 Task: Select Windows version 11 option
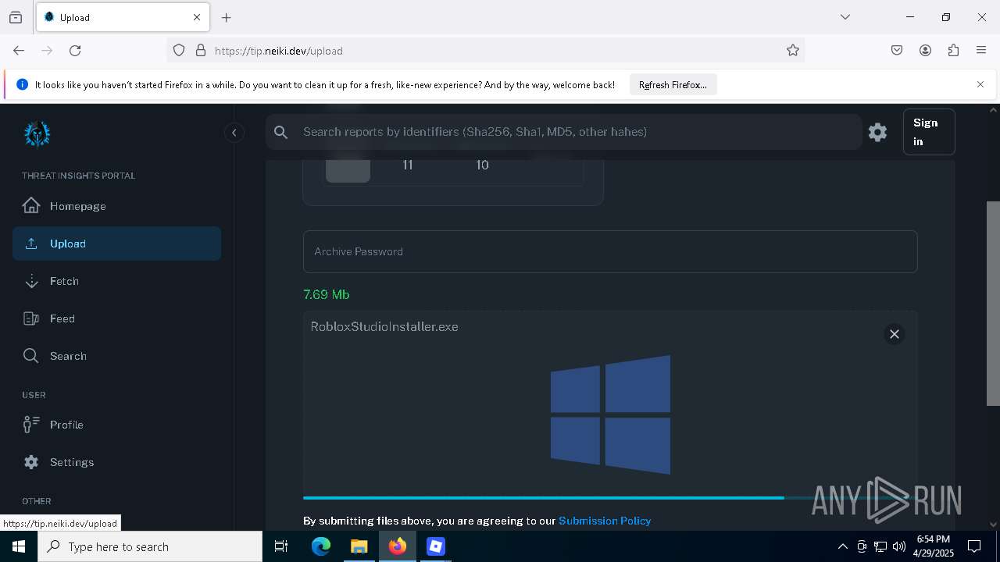coord(407,165)
